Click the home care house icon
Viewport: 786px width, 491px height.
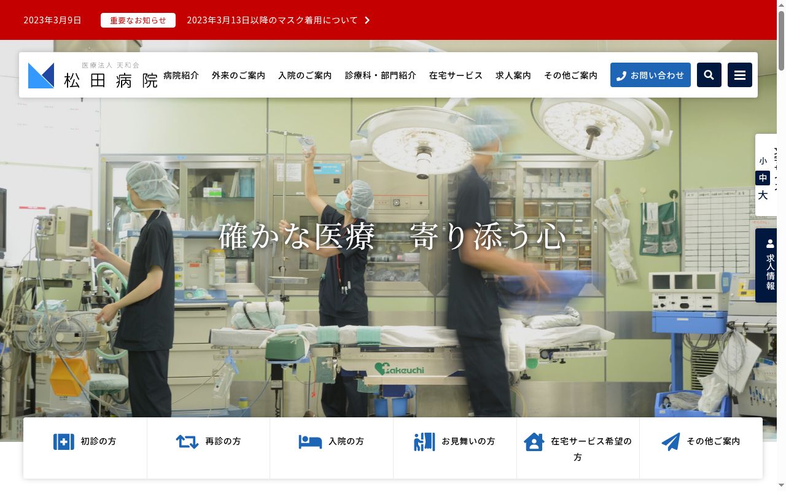pyautogui.click(x=534, y=442)
